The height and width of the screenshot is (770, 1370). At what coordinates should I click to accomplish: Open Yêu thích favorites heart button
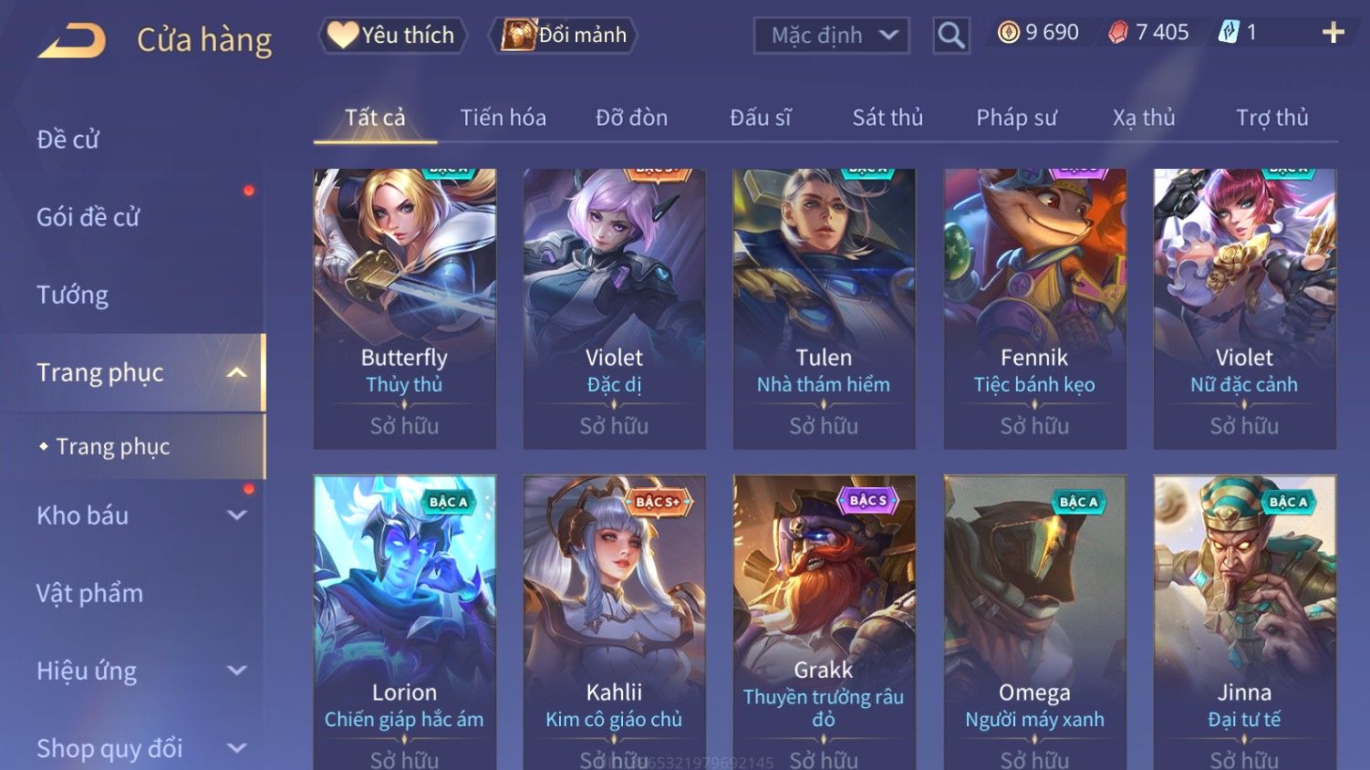[x=392, y=36]
